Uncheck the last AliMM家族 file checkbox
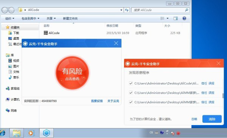 [131, 102]
